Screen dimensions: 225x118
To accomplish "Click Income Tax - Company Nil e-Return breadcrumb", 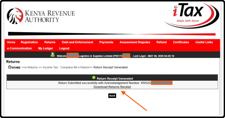I will point(66,67).
